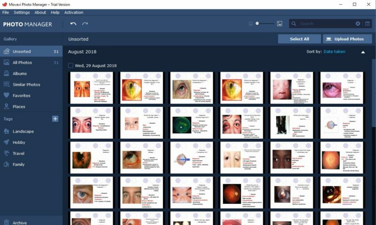Collapse the August 2018 group arrow
Image resolution: width=376 pixels, height=225 pixels.
tap(363, 52)
